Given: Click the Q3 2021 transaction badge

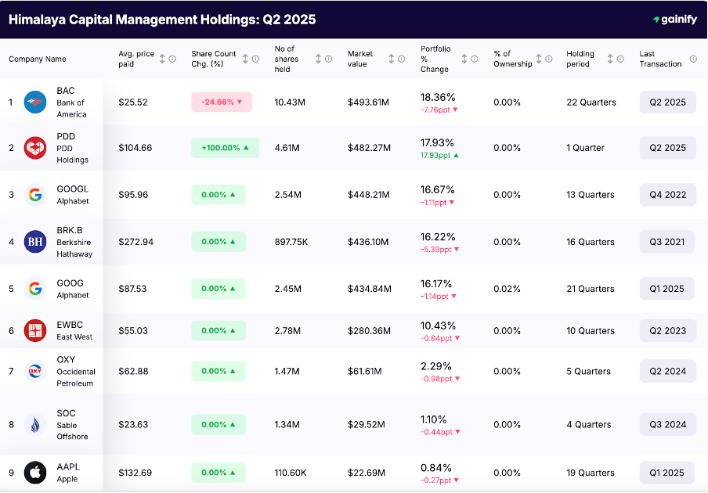Looking at the screenshot, I should tap(667, 242).
